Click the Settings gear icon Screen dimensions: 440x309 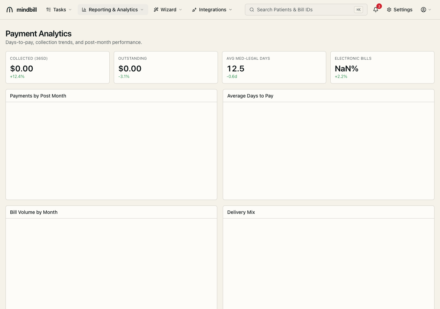[x=389, y=10]
